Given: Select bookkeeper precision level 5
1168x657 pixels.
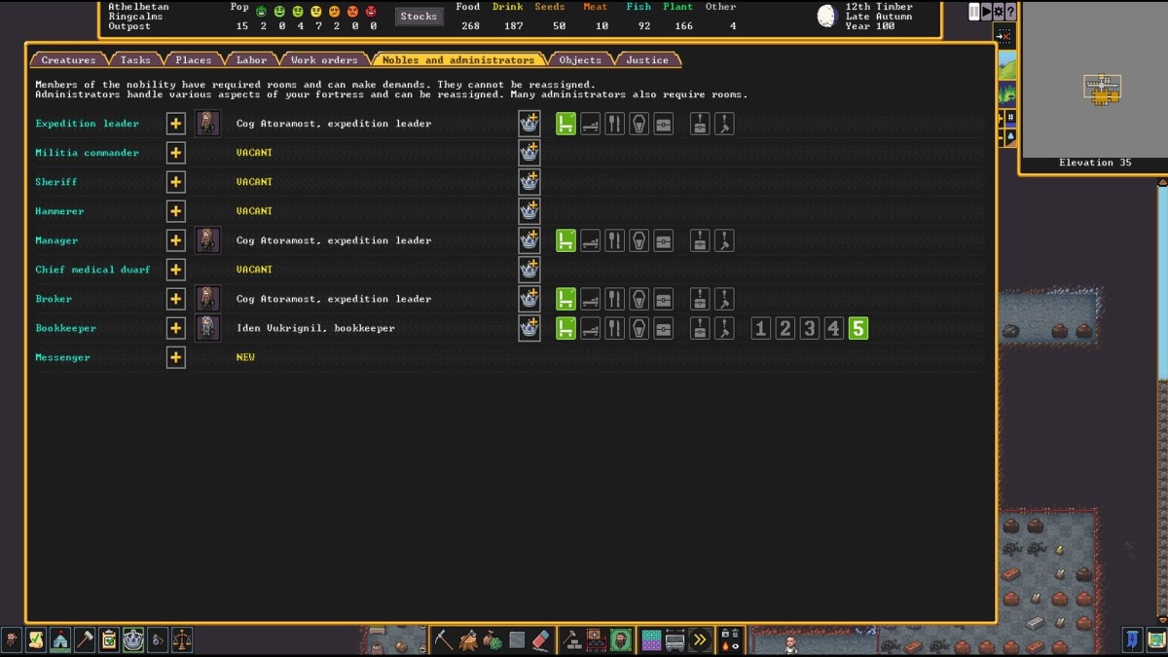Looking at the screenshot, I should (858, 328).
